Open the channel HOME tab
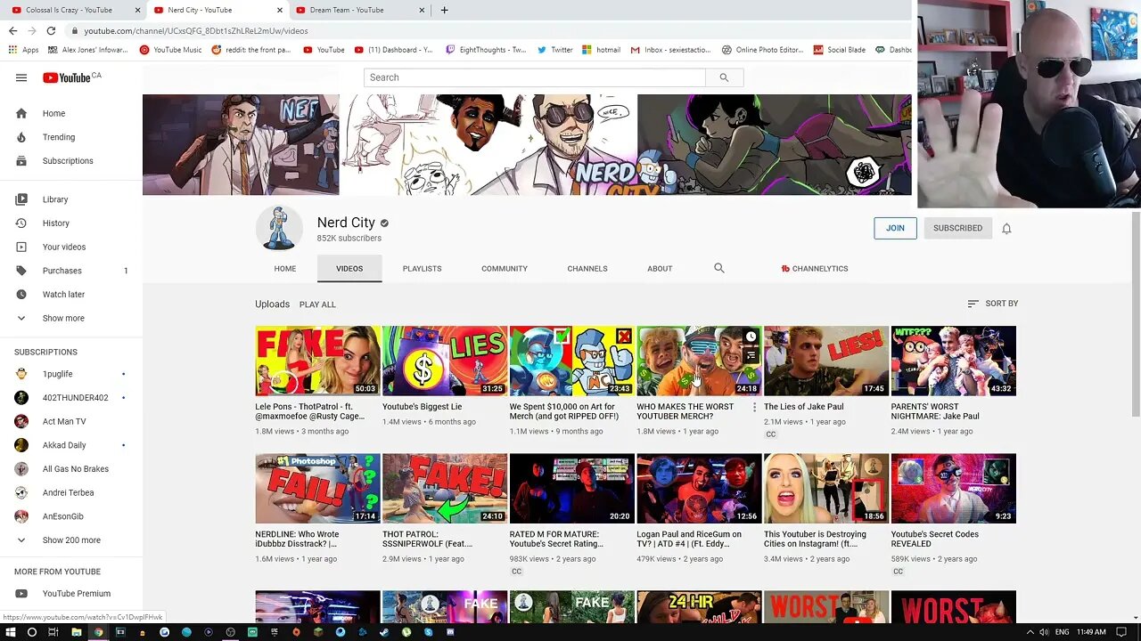This screenshot has height=641, width=1141. 285,269
